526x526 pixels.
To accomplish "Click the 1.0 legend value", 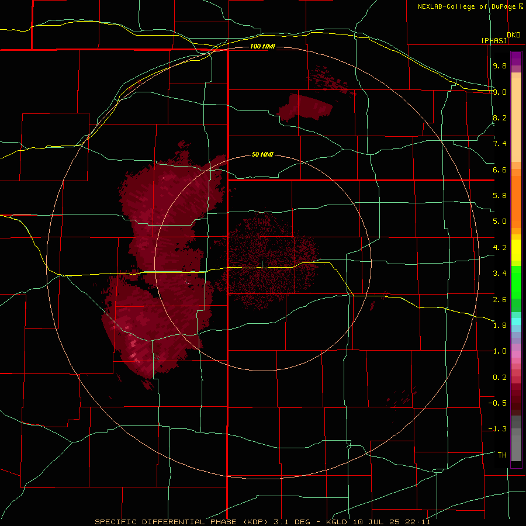I will (500, 351).
